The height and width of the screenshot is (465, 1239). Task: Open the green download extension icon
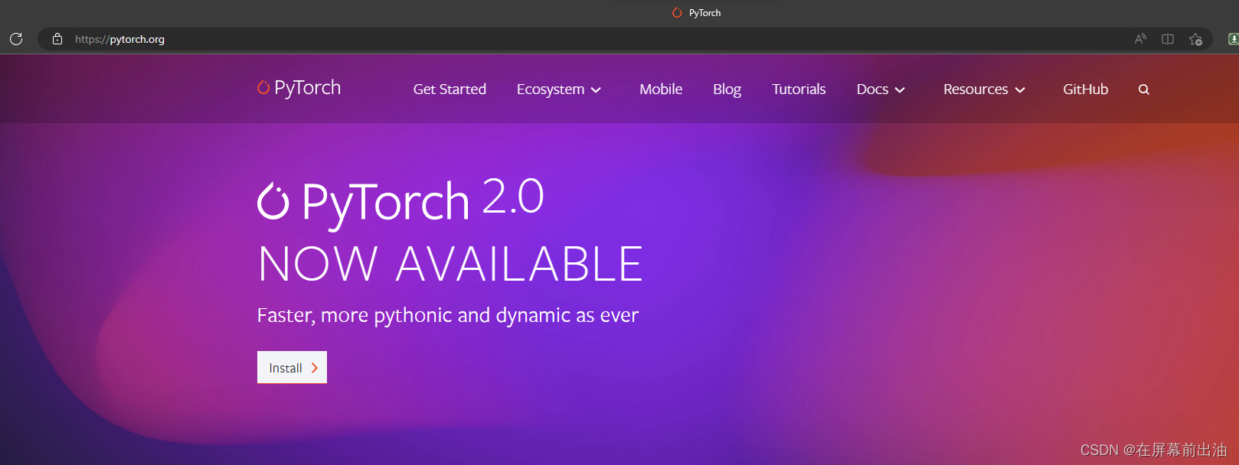1233,39
